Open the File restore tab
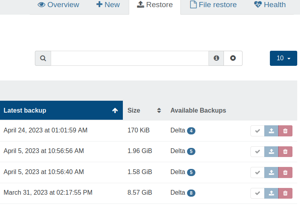 pyautogui.click(x=213, y=5)
